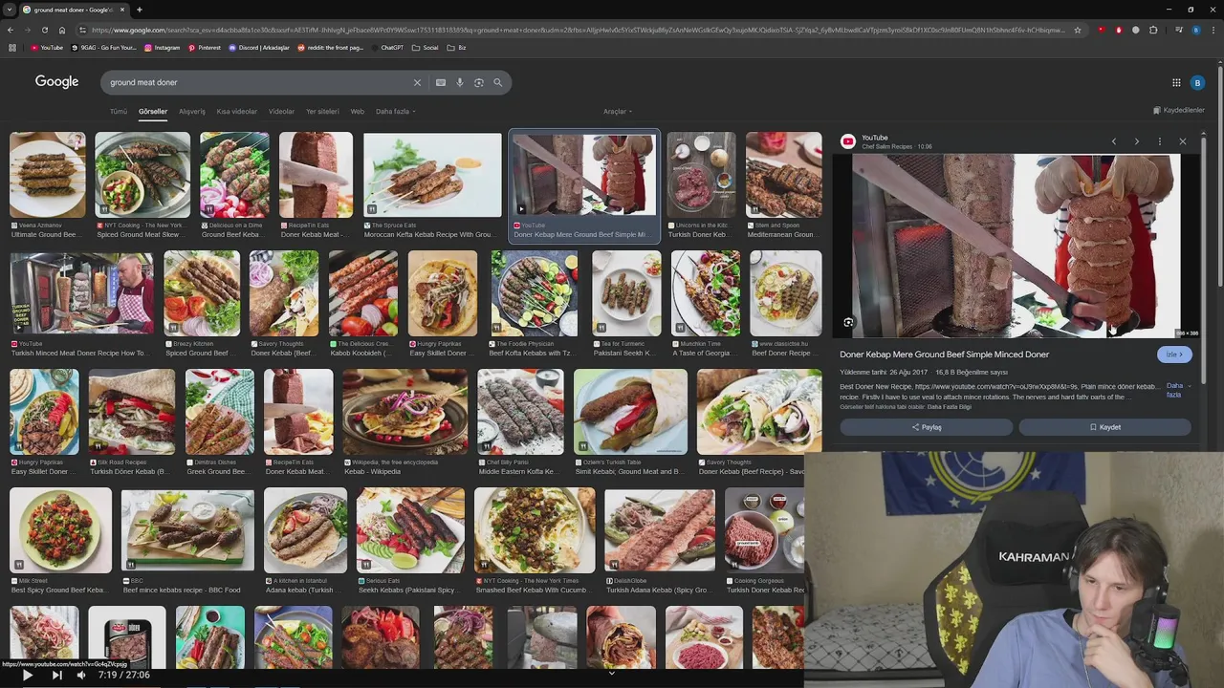
Task: Skip to next video
Action: 56,675
